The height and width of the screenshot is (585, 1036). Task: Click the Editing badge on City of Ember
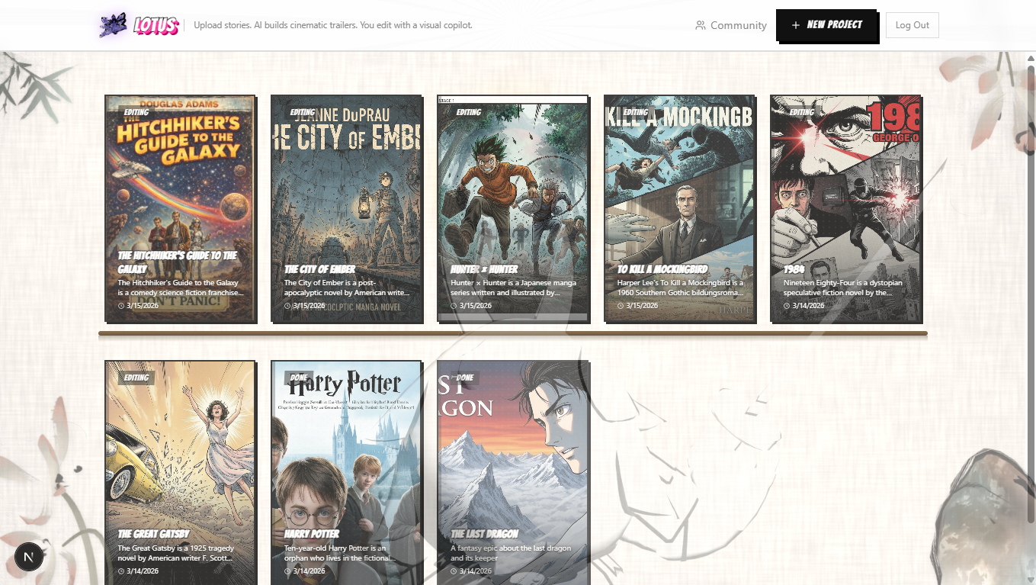303,112
